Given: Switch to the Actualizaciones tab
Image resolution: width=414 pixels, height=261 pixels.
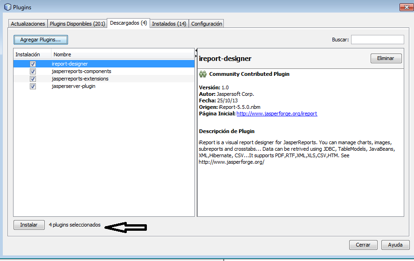Looking at the screenshot, I should (28, 24).
